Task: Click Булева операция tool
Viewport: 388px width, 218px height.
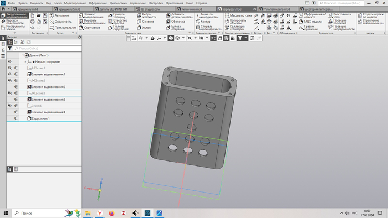Action: (x=175, y=28)
